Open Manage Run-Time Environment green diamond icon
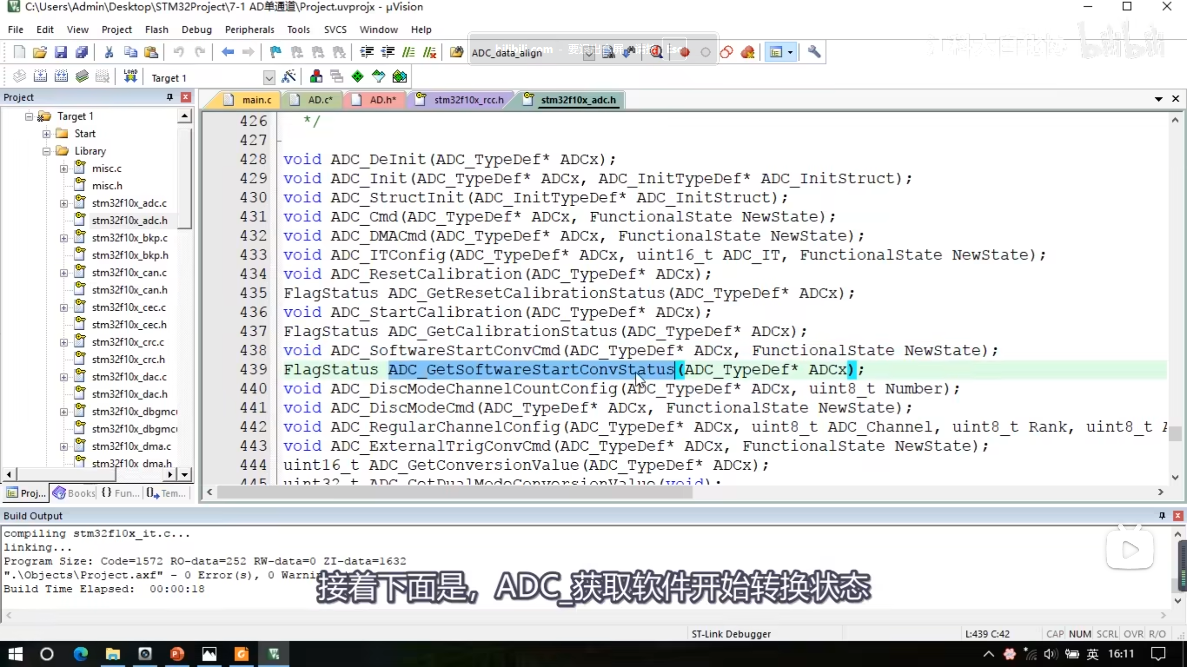The image size is (1187, 667). coord(357,76)
